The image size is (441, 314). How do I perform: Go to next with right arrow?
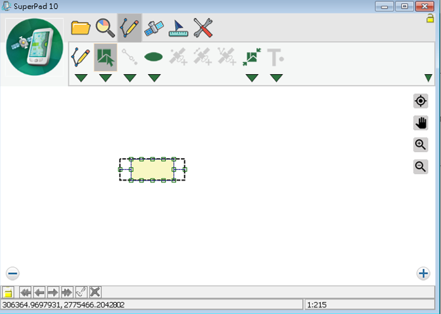[x=53, y=292]
